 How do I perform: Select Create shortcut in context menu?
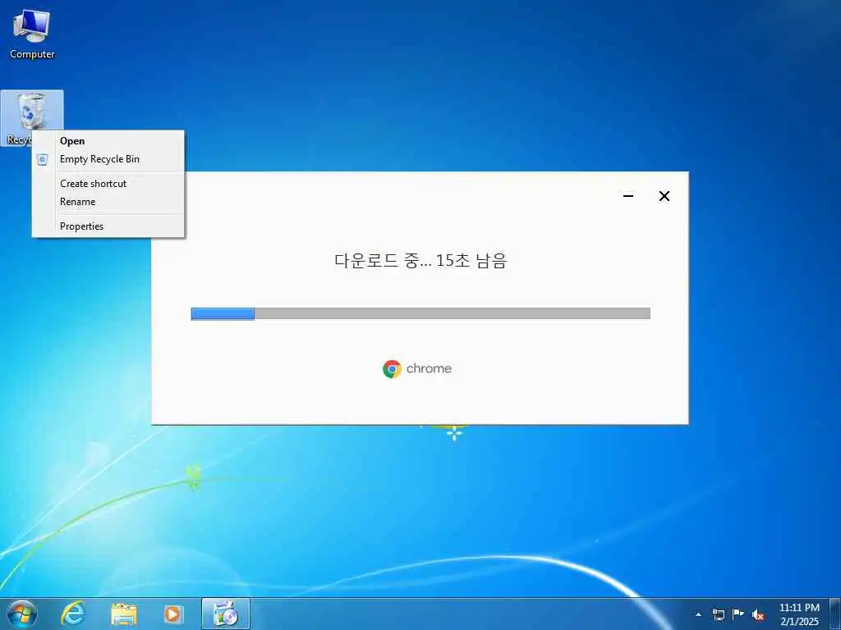(108, 184)
